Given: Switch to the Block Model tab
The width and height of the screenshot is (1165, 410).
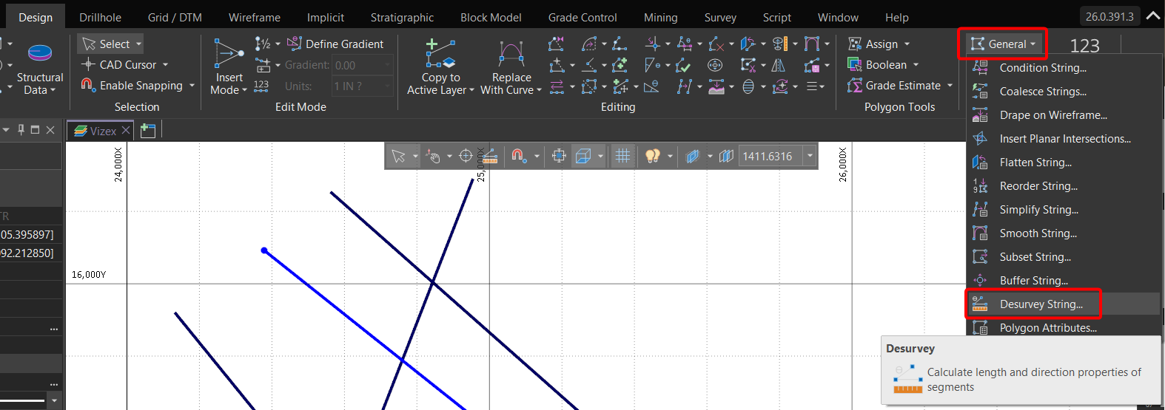Looking at the screenshot, I should click(491, 17).
